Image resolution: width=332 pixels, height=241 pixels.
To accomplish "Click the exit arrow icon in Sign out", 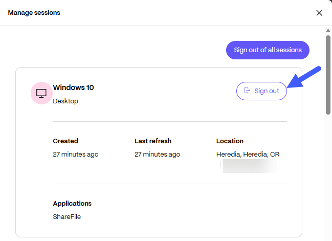I will 247,91.
